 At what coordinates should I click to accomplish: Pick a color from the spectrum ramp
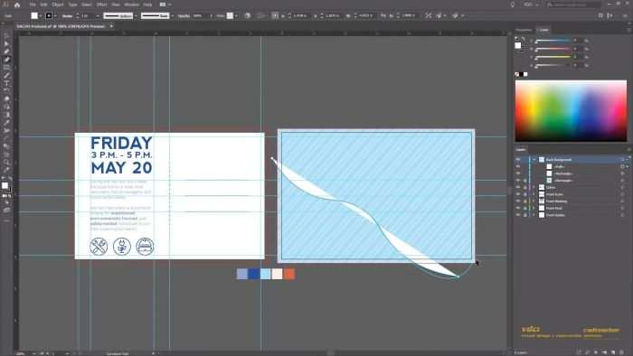point(571,110)
